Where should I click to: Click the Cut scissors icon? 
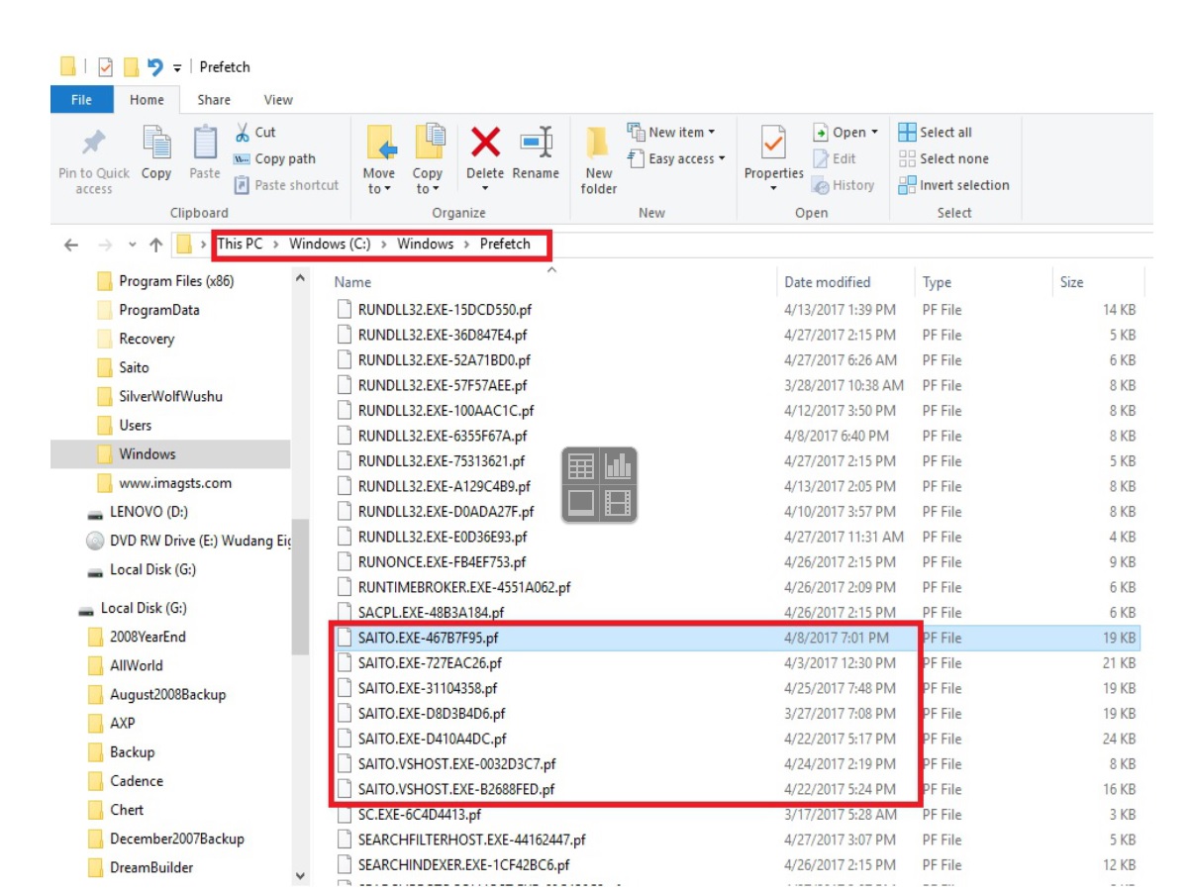[244, 133]
